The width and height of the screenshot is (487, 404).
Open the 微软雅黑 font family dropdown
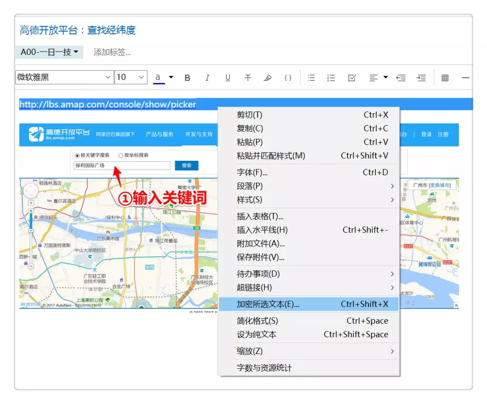[x=64, y=77]
